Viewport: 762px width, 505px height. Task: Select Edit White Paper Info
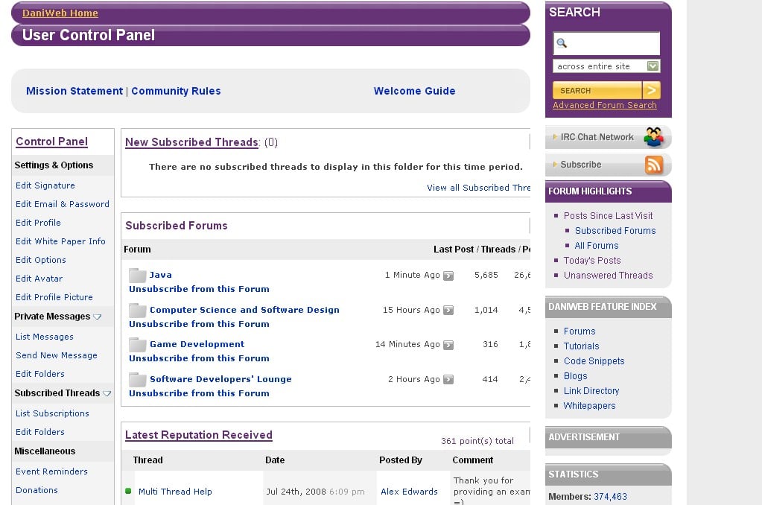(60, 241)
